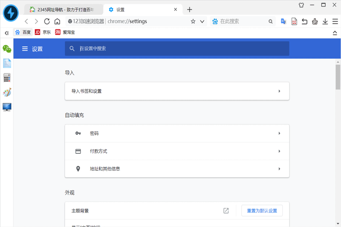The image size is (341, 227).
Task: Collapse the bookmarks bar with up arrow
Action: tap(335, 33)
